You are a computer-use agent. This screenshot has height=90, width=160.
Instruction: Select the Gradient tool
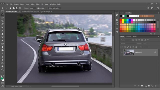[x=2, y=44]
